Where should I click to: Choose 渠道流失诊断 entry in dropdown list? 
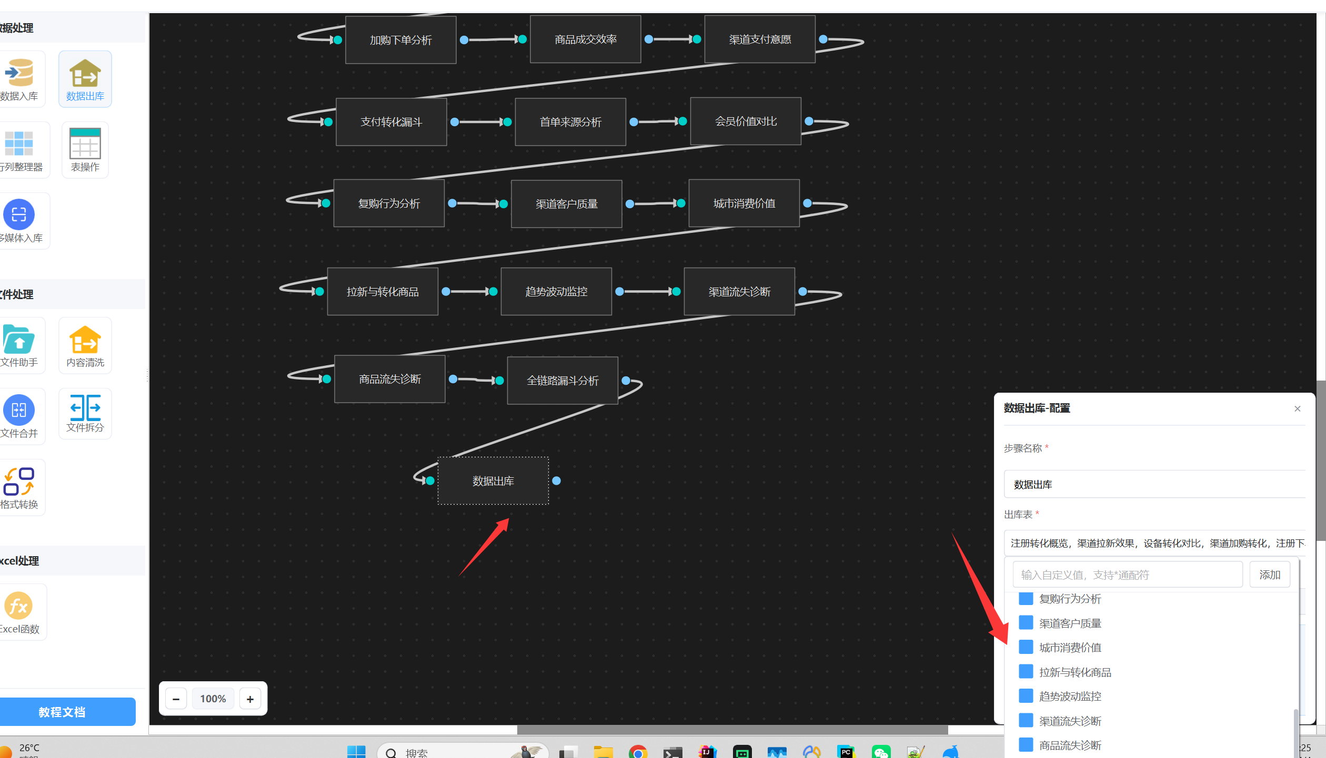click(x=1070, y=721)
